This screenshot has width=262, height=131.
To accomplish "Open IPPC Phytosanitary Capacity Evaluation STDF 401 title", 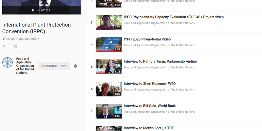I will [174, 17].
